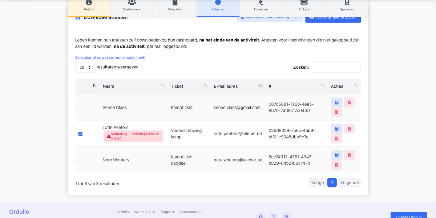Sort by Acties column arrows
Image resolution: width=436 pixels, height=218 pixels.
pos(356,86)
